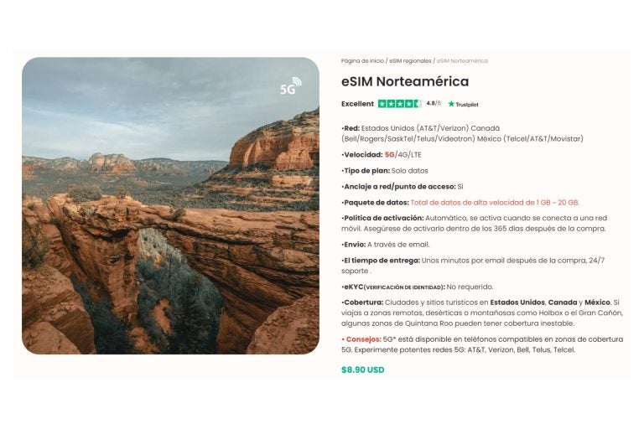The width and height of the screenshot is (644, 429).
Task: Open the Sedona rock arch product image
Action: tap(170, 205)
